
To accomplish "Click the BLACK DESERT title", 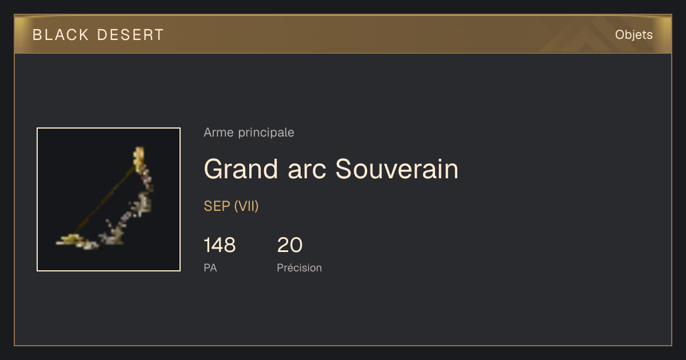I will pos(98,35).
